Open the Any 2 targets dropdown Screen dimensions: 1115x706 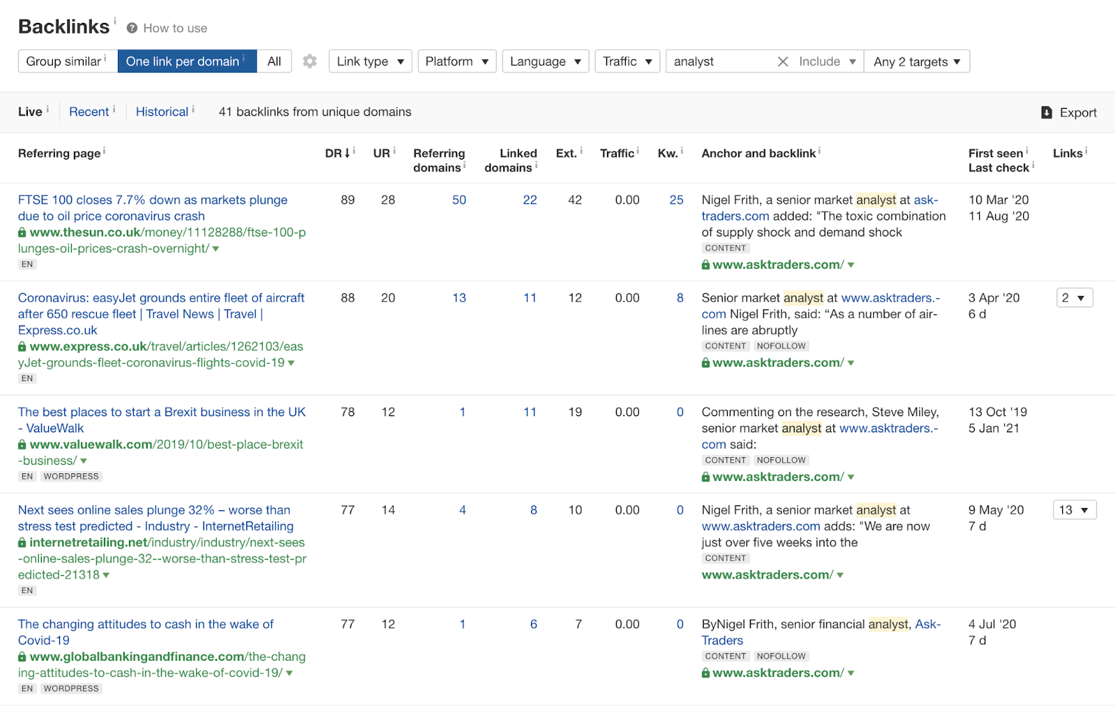point(916,61)
